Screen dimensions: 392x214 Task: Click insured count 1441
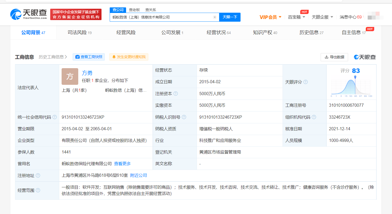pos(66,152)
